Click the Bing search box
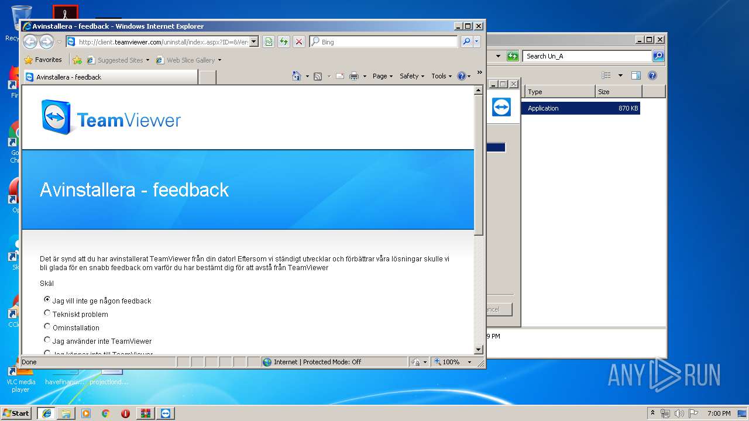Viewport: 749px width, 421px height. pyautogui.click(x=383, y=42)
